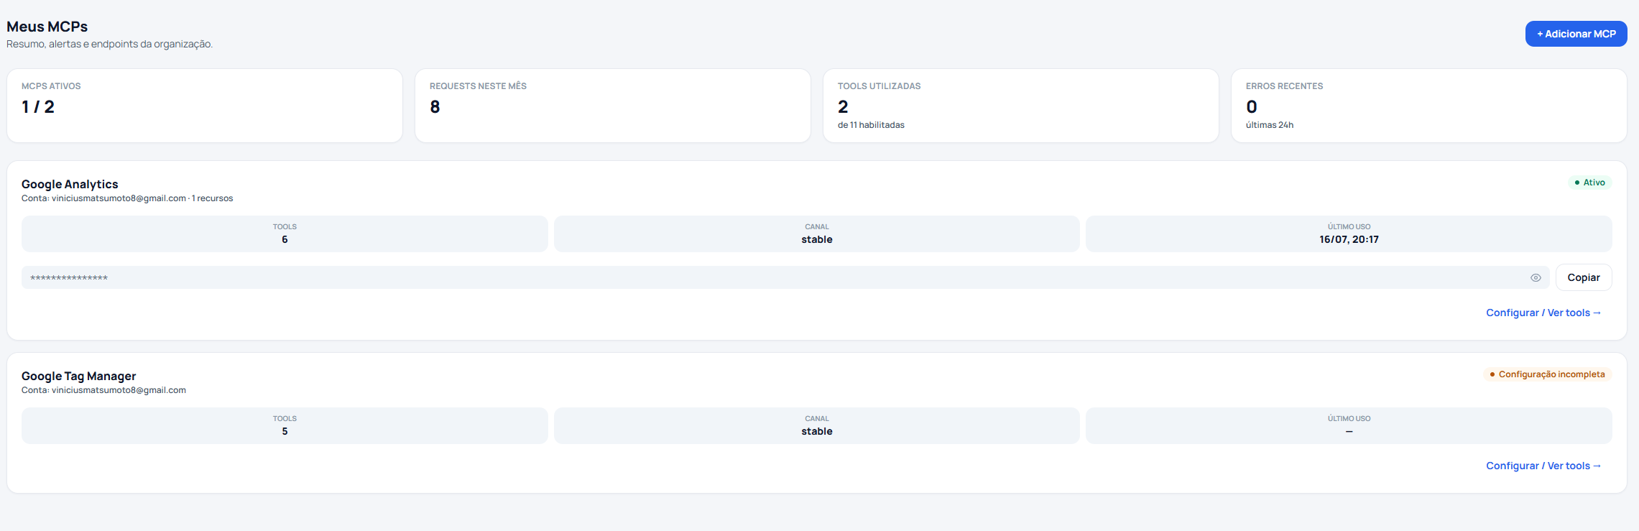Click the 'últimas 24h' text

click(1270, 125)
